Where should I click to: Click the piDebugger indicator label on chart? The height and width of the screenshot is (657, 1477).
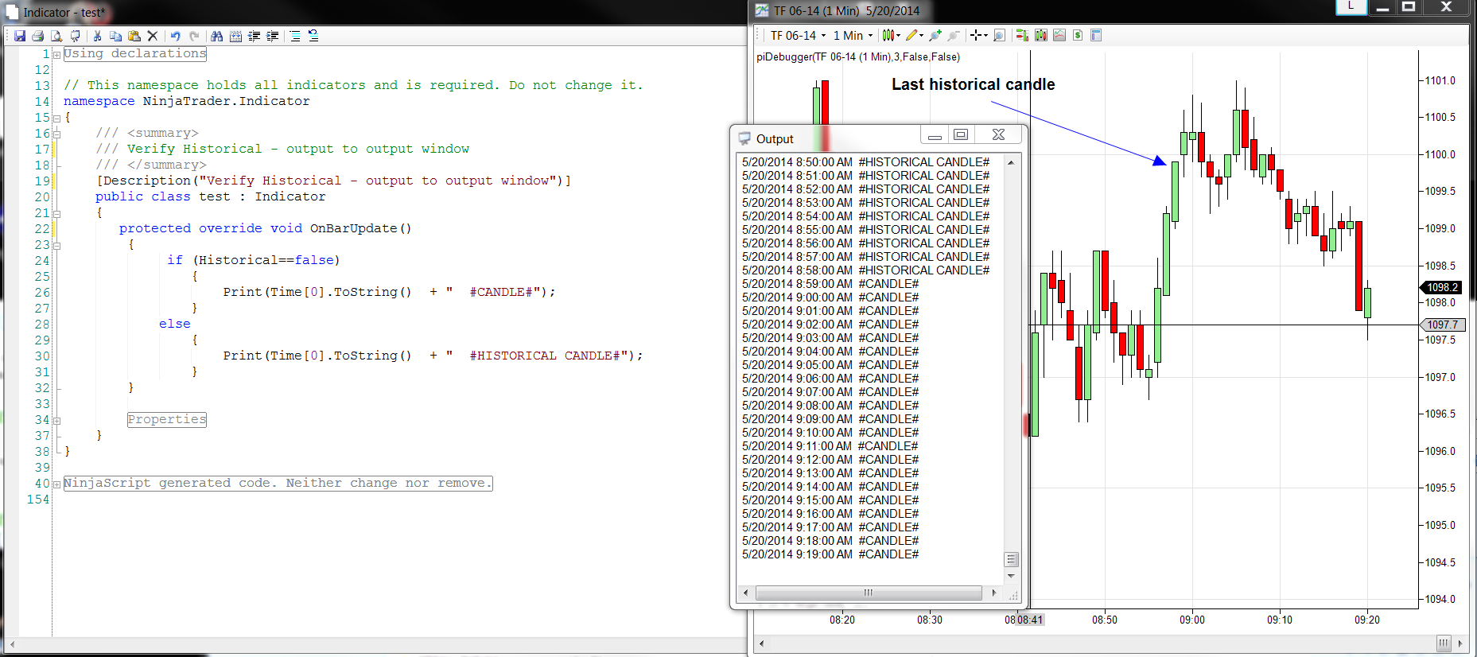pyautogui.click(x=858, y=57)
